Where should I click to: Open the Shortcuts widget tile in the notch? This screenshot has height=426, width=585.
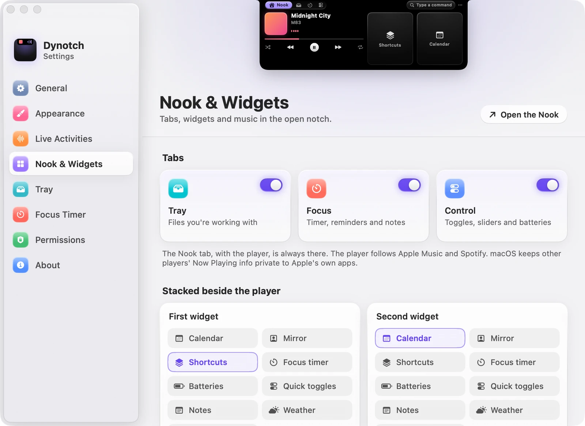390,39
